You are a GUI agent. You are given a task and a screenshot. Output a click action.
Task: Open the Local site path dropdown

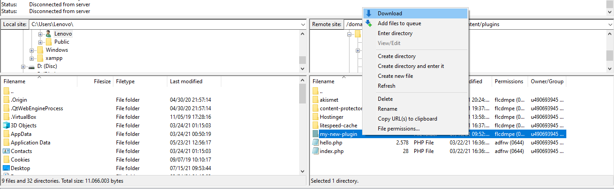[302, 24]
